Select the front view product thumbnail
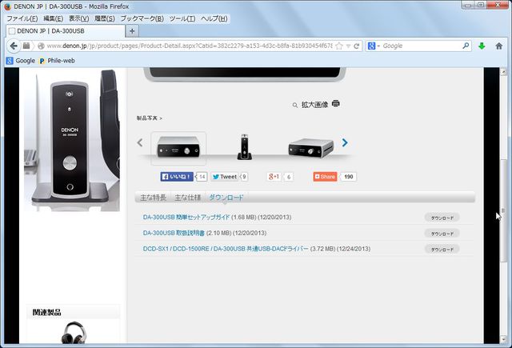The width and height of the screenshot is (512, 348). tap(178, 148)
